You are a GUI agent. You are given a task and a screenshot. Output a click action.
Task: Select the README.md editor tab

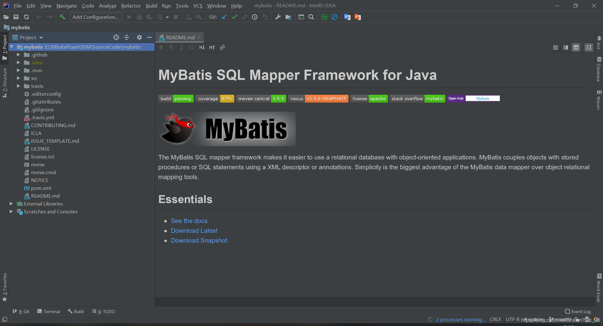tap(180, 37)
